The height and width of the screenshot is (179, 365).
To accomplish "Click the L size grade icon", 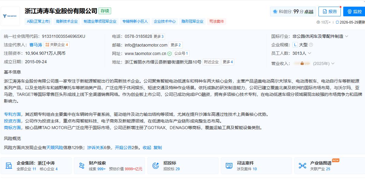I will click(x=295, y=45).
